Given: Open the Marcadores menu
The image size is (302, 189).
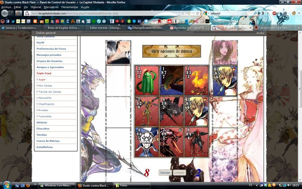Looking at the screenshot, I should [51, 7].
